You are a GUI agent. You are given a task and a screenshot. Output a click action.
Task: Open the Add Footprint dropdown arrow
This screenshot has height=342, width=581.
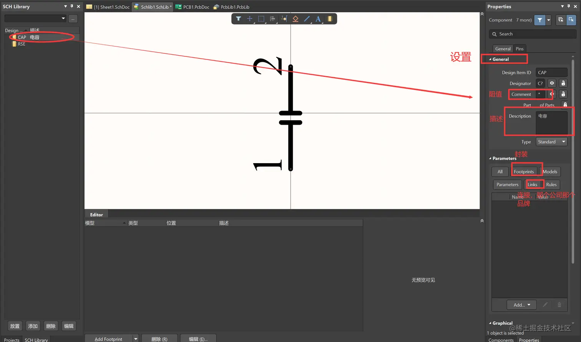[136, 339]
